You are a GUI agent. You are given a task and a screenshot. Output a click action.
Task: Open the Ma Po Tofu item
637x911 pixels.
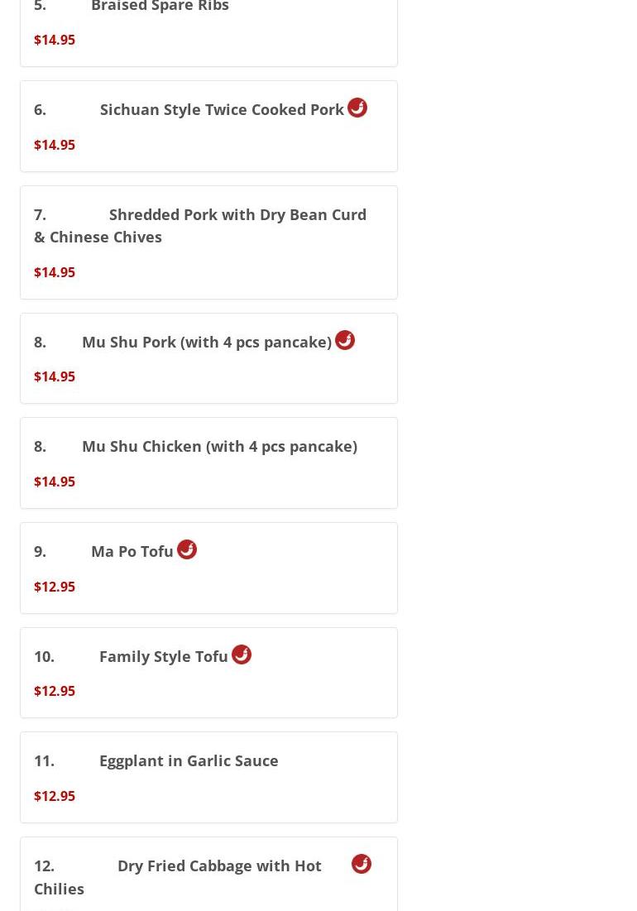pos(209,568)
